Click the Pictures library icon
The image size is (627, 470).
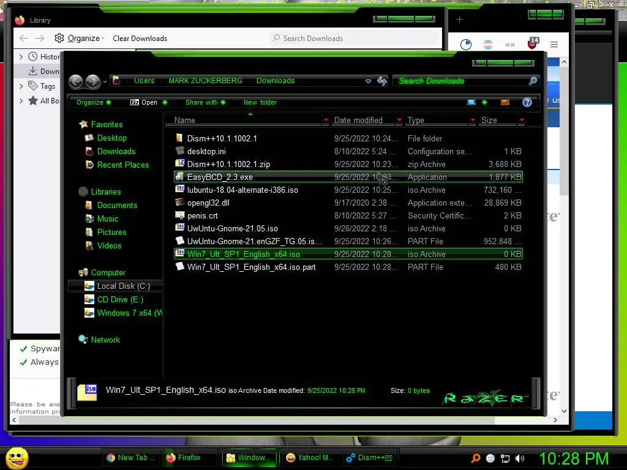click(x=89, y=232)
